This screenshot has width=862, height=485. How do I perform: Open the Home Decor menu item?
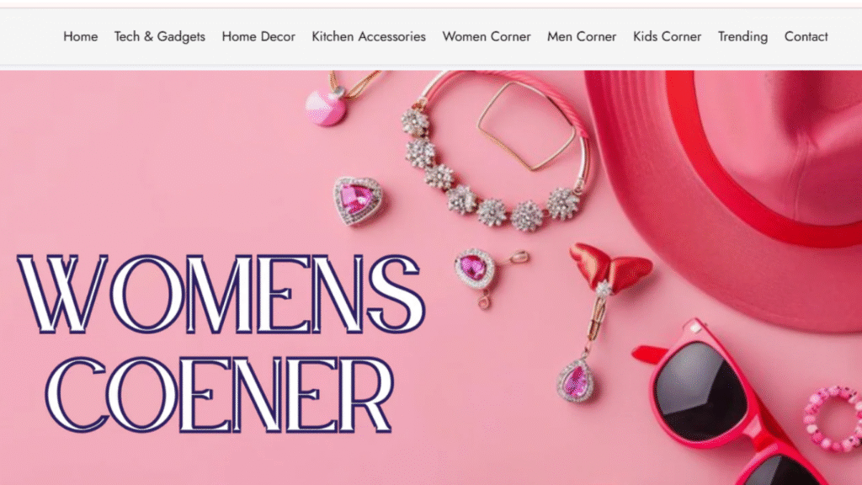click(258, 36)
